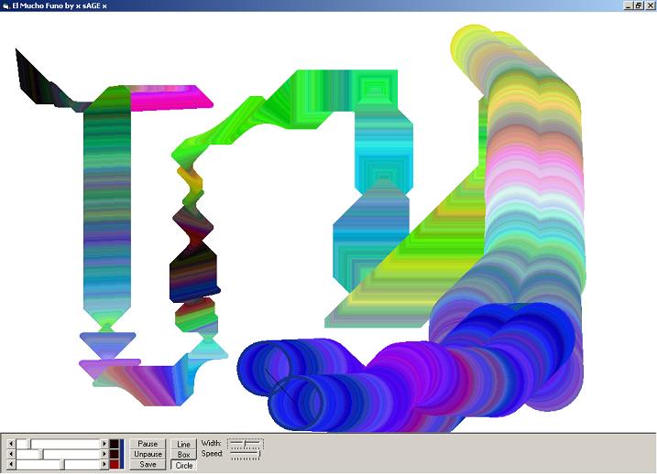Click right arrow of bottom color scrollbar
The width and height of the screenshot is (657, 474).
pyautogui.click(x=104, y=465)
